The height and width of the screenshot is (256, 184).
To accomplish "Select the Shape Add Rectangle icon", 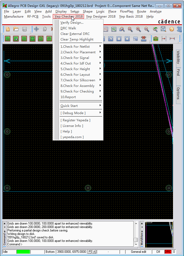I will tap(119, 39).
